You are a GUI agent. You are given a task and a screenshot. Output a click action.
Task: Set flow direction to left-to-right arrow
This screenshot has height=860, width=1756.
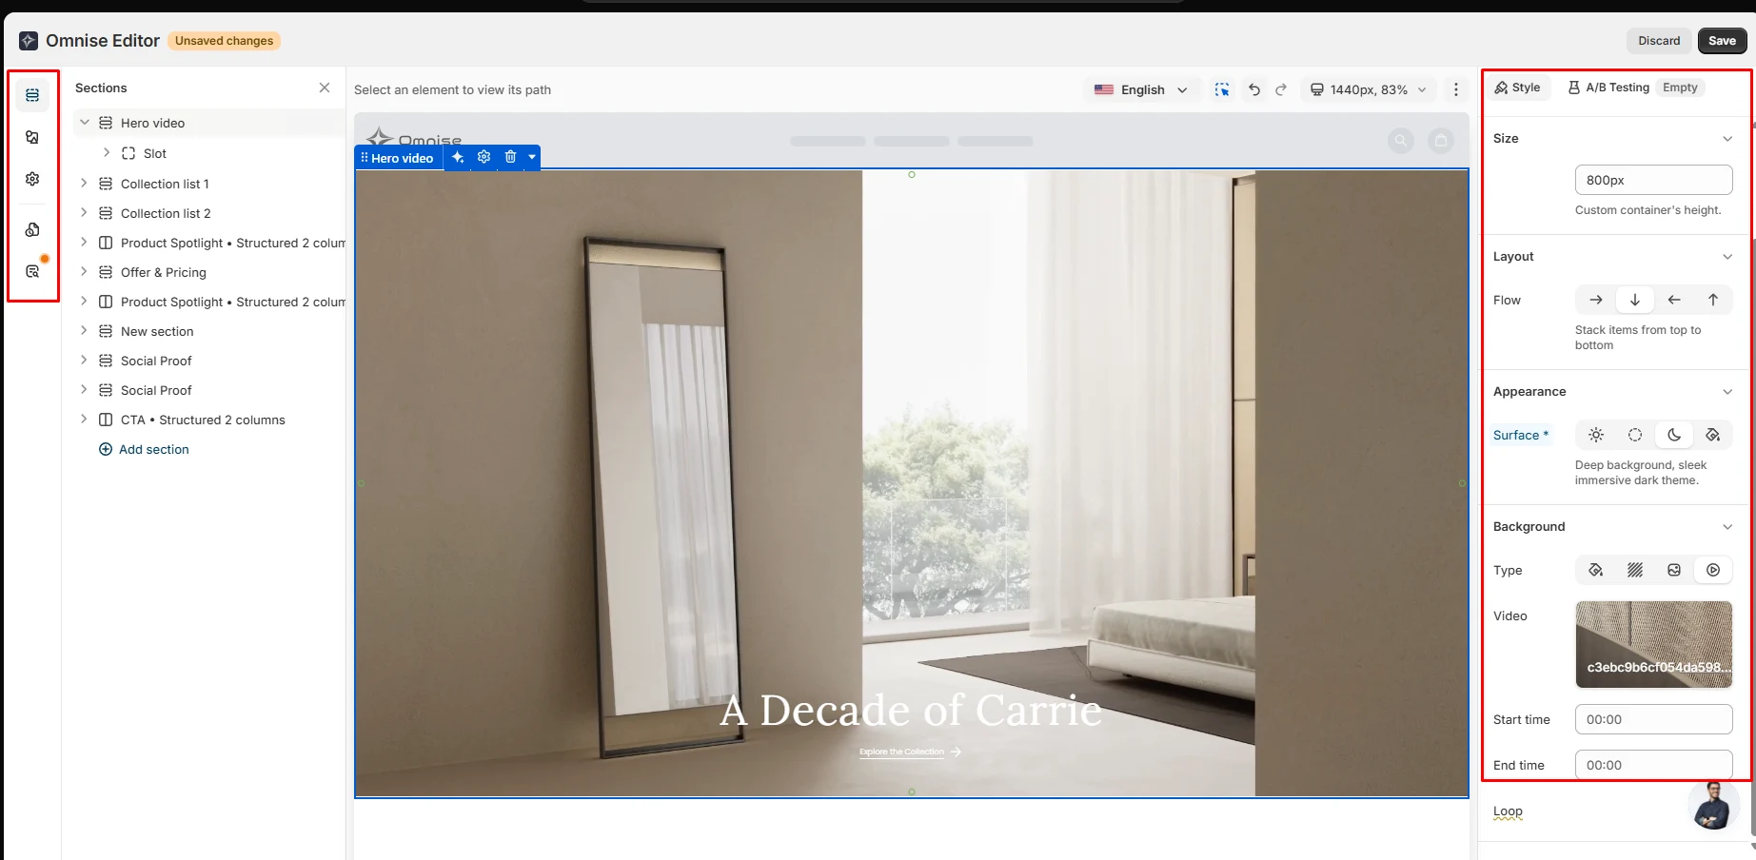[1596, 300]
